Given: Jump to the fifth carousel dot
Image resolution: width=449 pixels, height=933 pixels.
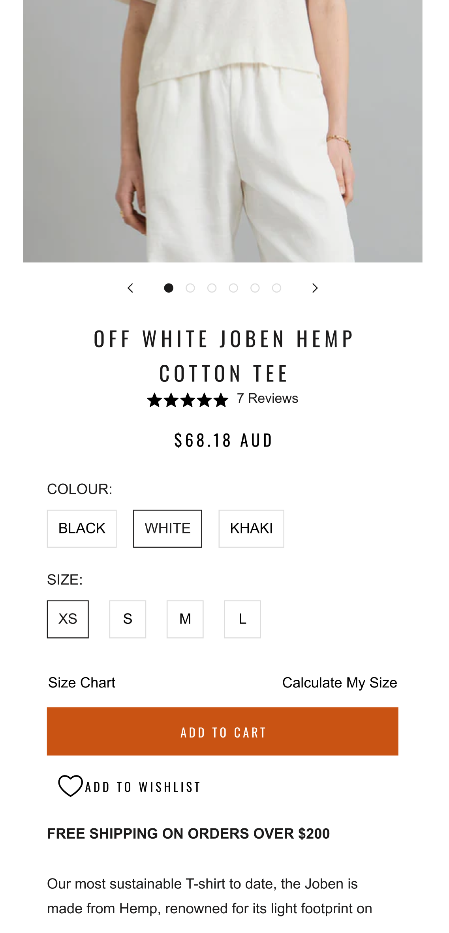Looking at the screenshot, I should tap(255, 288).
